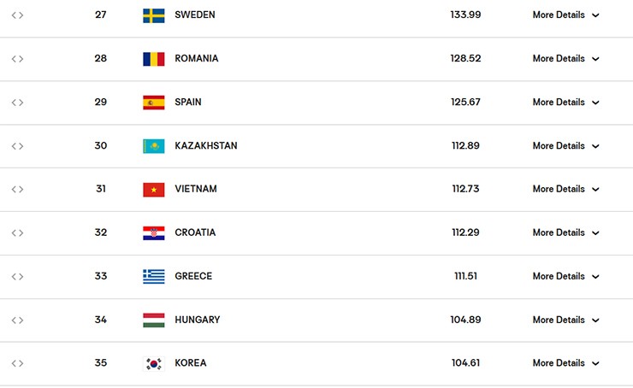Open the GREECE team name link

click(x=193, y=276)
